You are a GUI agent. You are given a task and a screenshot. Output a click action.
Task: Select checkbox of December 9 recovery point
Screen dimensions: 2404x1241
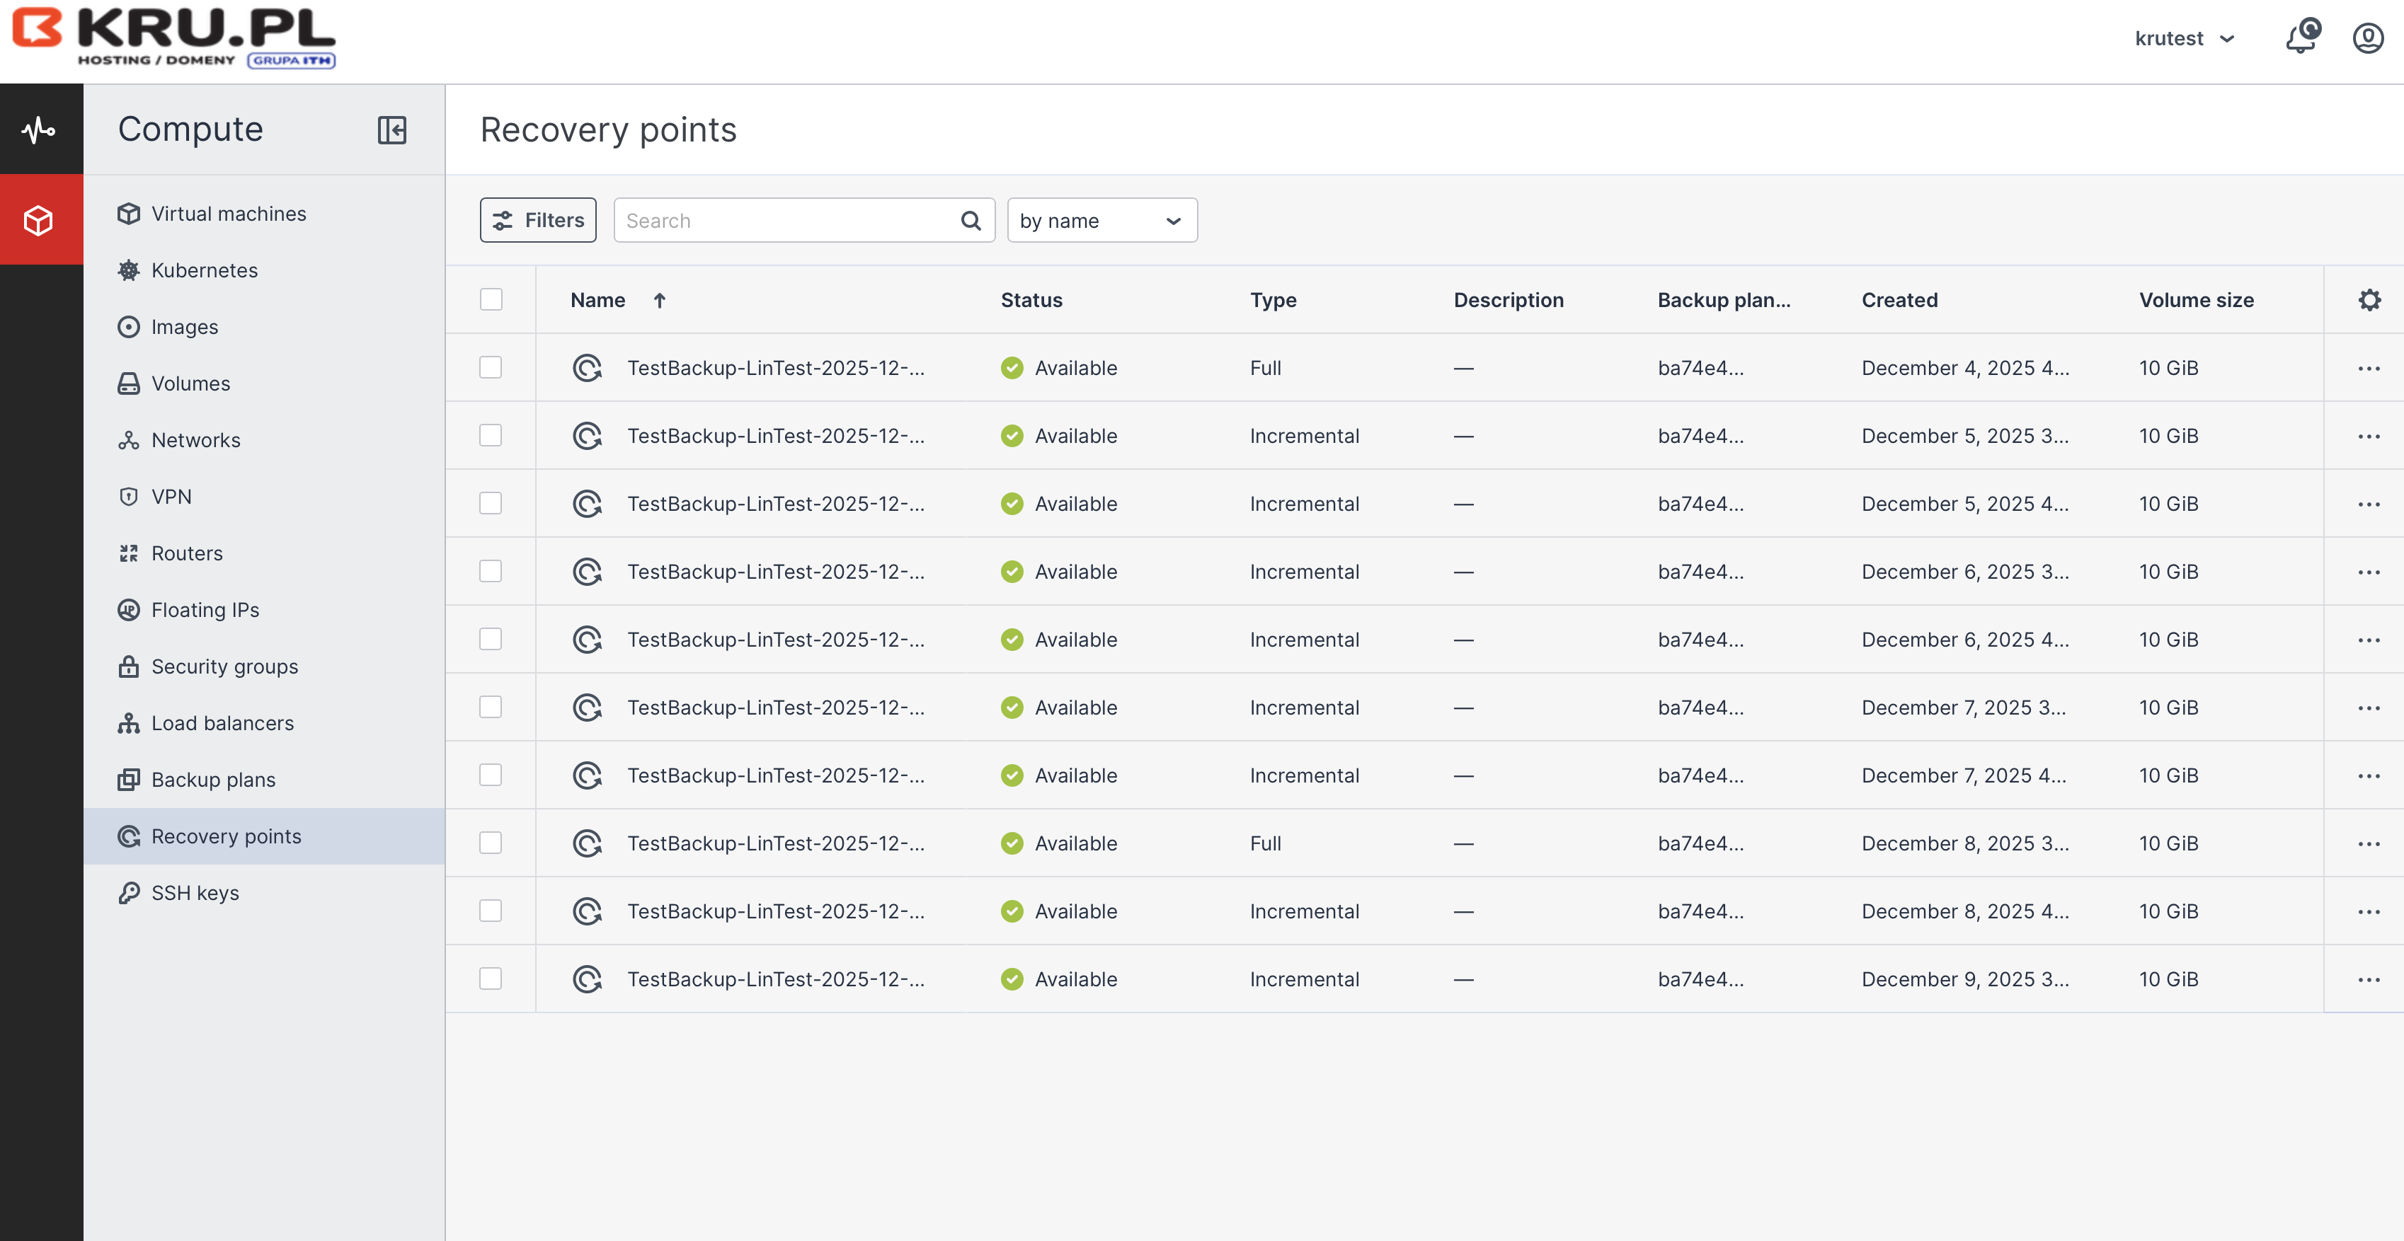[491, 979]
